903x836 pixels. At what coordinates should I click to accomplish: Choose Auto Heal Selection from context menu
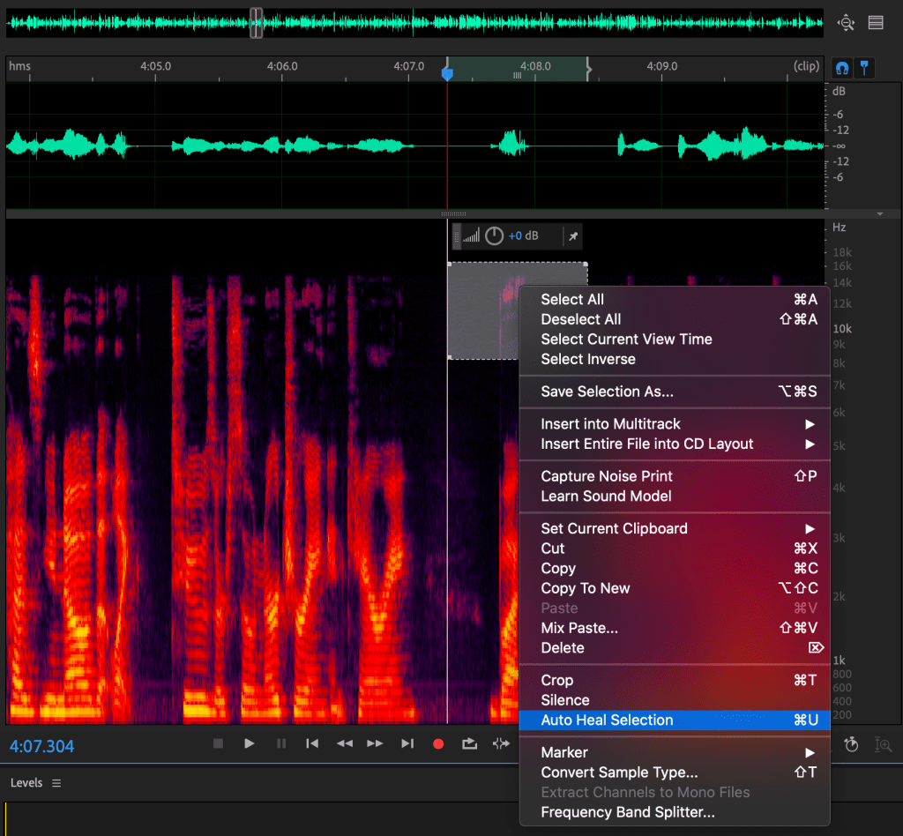pyautogui.click(x=607, y=720)
